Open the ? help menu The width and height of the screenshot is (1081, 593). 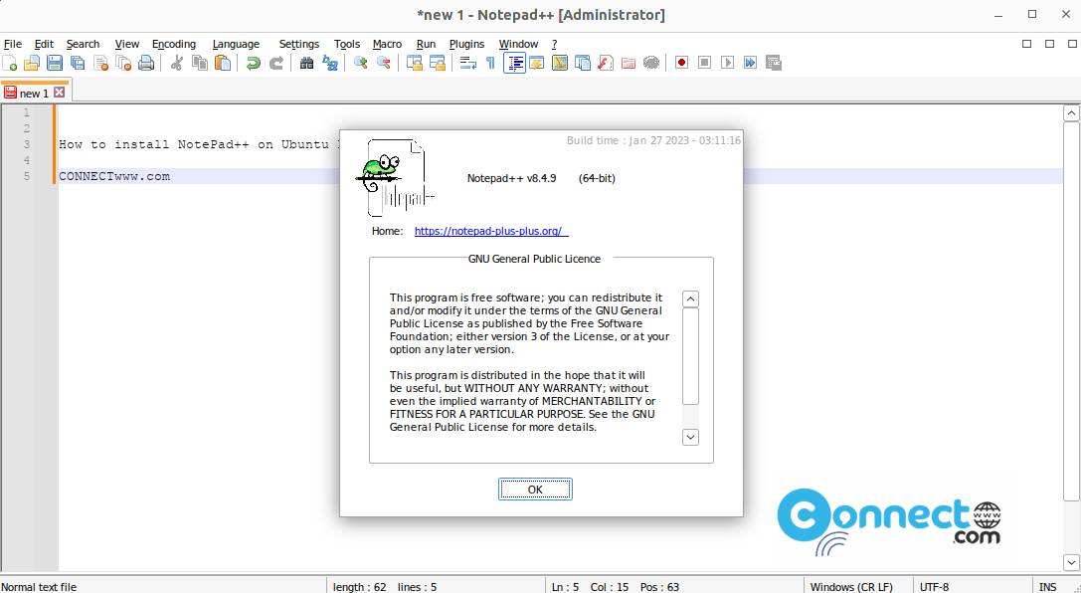point(554,44)
